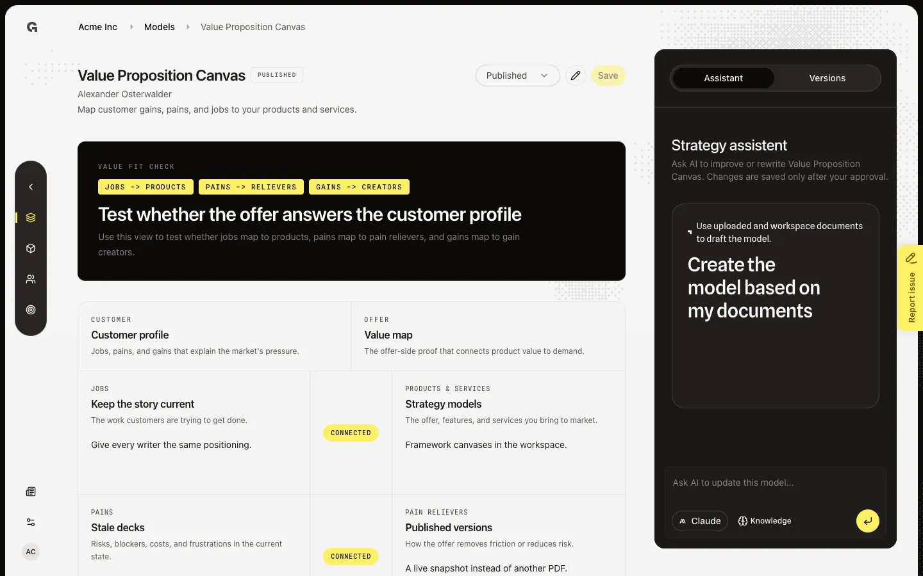This screenshot has height=576, width=923.
Task: Select the Assistant tab
Action: pyautogui.click(x=723, y=78)
